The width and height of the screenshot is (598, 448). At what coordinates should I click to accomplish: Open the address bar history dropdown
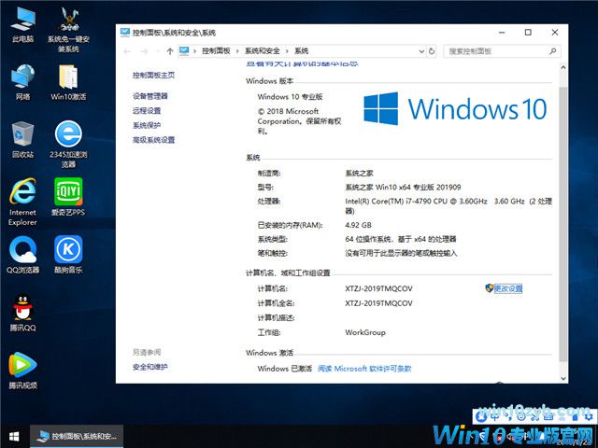click(421, 51)
